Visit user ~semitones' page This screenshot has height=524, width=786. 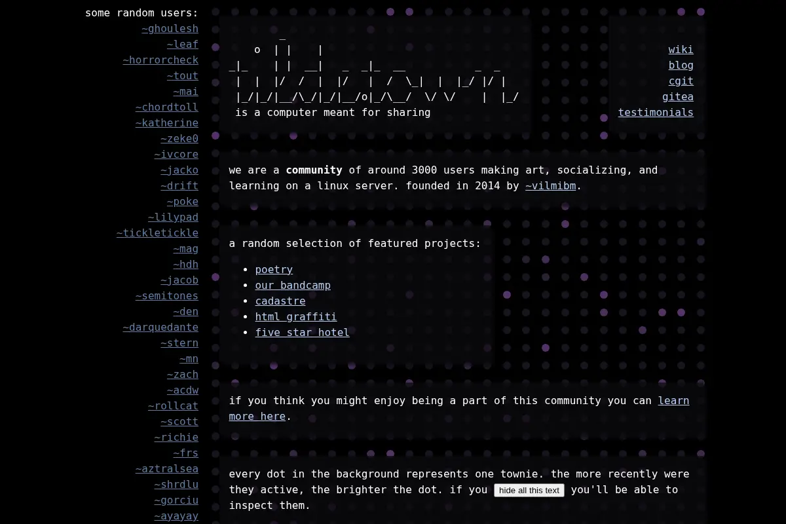click(166, 296)
